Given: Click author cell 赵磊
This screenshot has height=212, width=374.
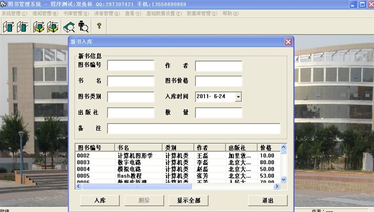Looking at the screenshot, I should tap(203, 169).
